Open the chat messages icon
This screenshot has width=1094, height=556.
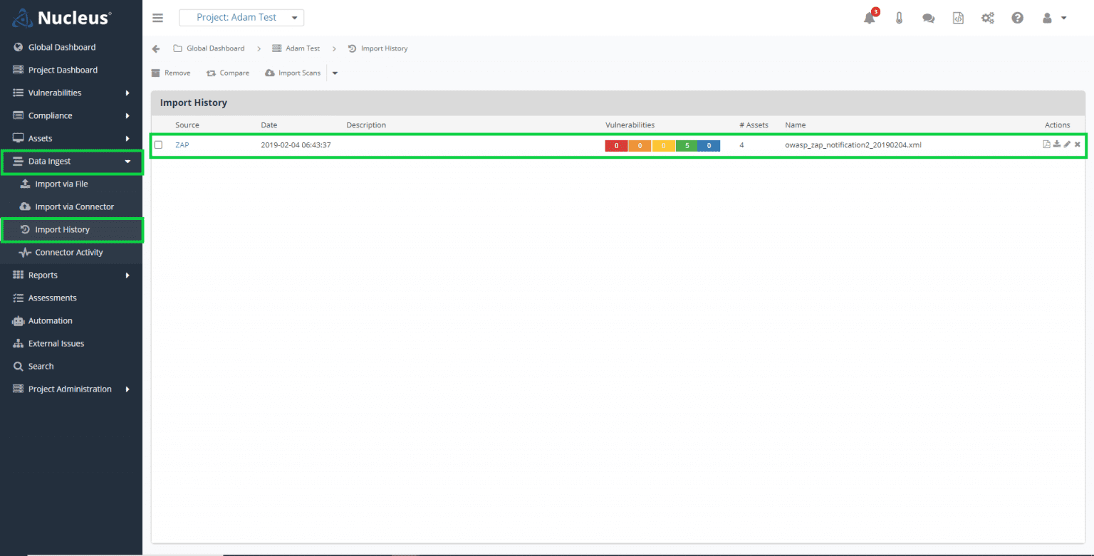coord(928,18)
